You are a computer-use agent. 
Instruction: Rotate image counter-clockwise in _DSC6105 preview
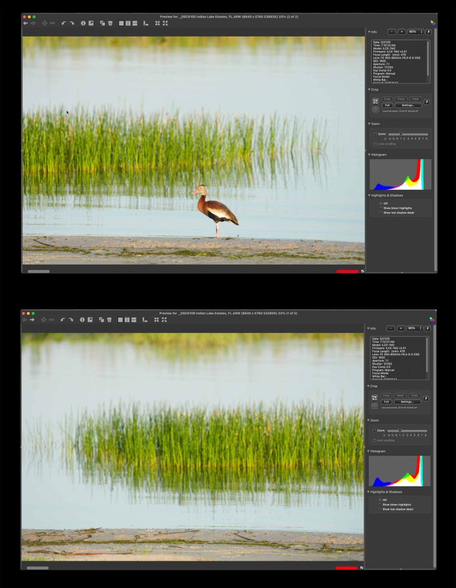click(x=64, y=23)
